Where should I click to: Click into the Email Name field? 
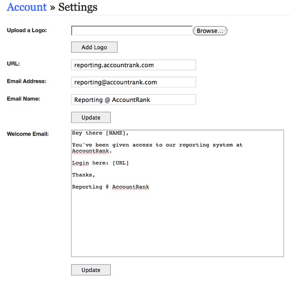point(133,100)
